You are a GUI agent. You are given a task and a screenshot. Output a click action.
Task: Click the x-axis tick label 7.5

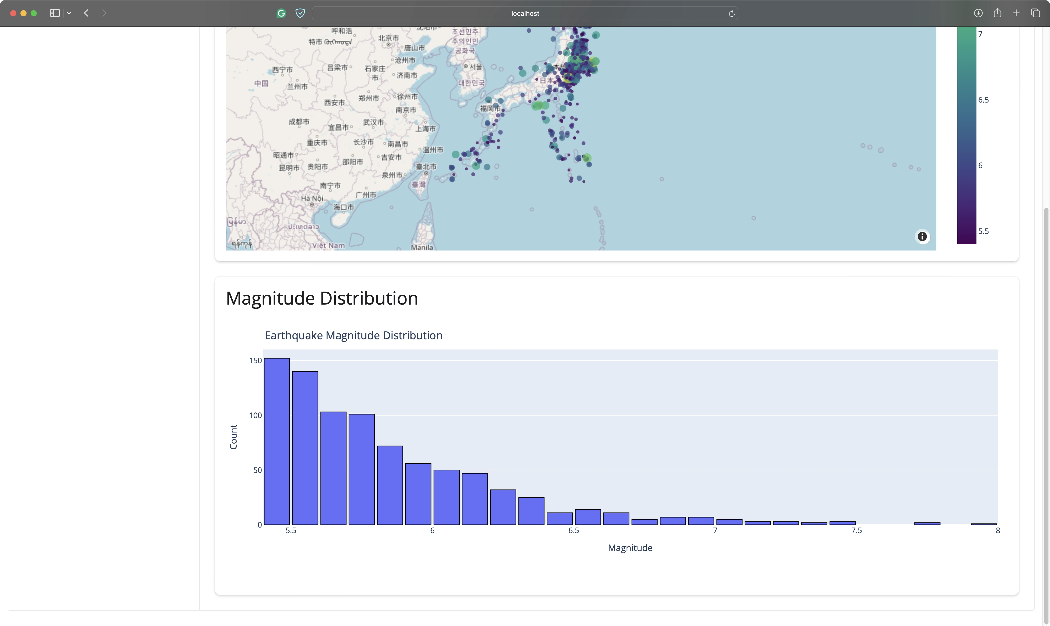(856, 531)
